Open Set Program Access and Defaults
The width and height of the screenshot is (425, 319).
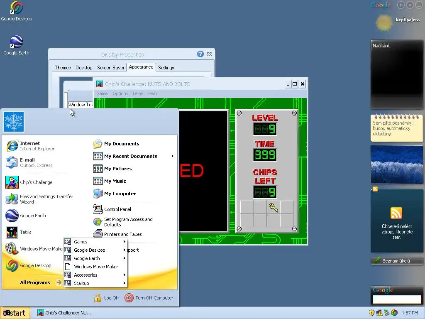tap(123, 222)
